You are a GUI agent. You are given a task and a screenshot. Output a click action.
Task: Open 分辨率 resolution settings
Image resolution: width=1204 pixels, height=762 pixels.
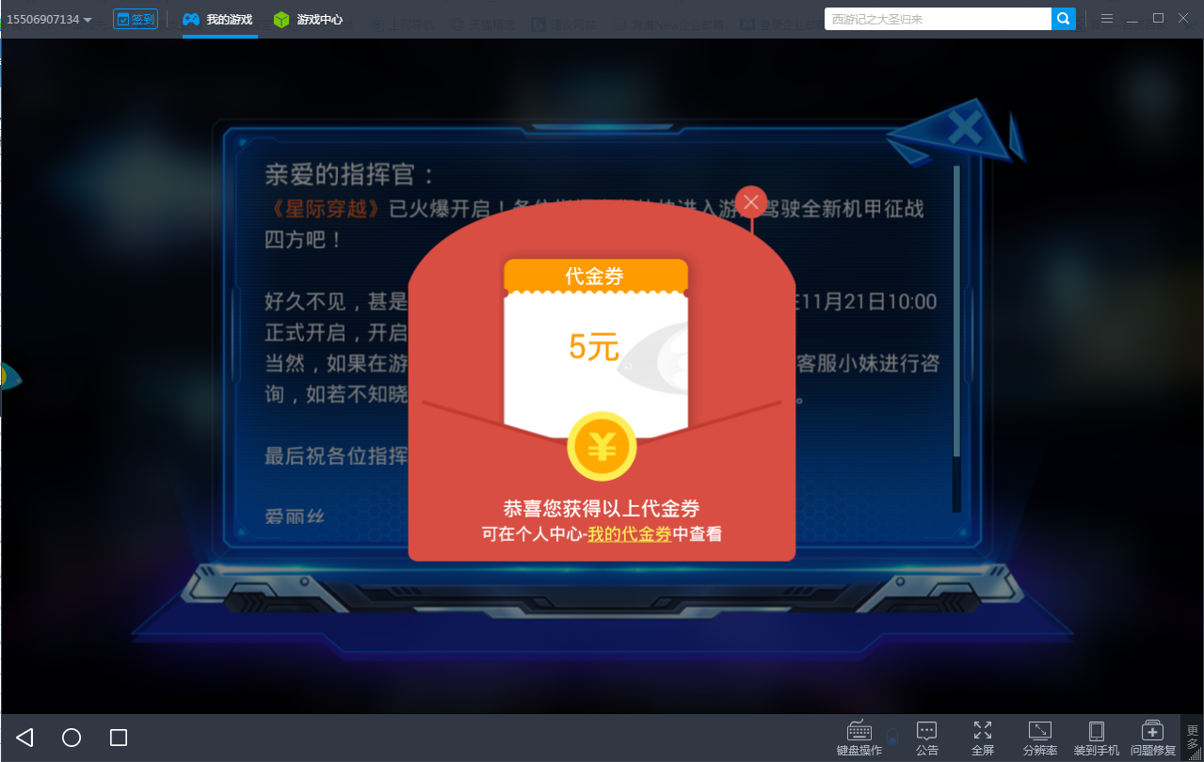(x=1040, y=738)
